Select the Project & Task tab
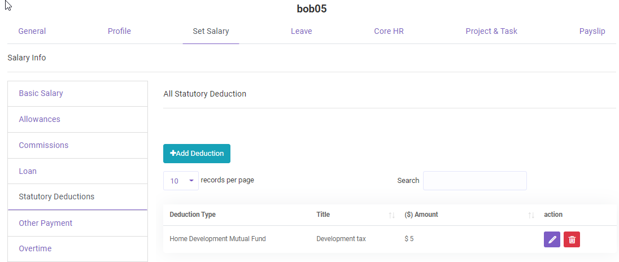 [491, 32]
